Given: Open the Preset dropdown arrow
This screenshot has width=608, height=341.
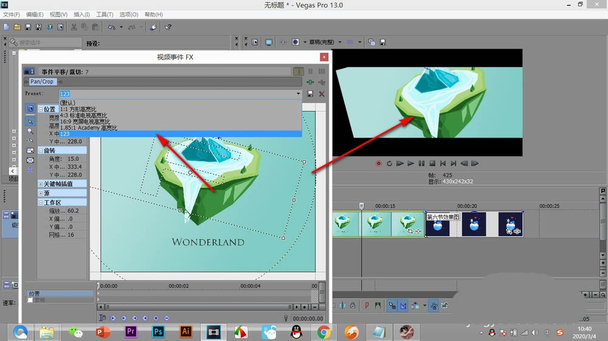Looking at the screenshot, I should click(298, 93).
